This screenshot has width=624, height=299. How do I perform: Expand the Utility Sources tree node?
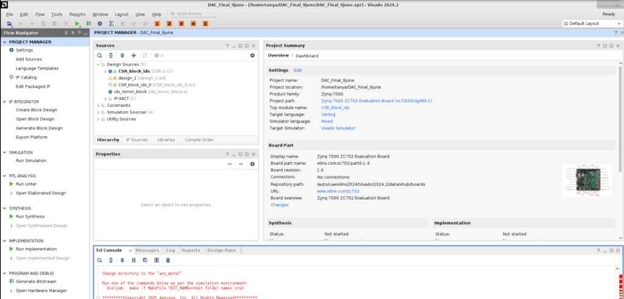[x=98, y=119]
